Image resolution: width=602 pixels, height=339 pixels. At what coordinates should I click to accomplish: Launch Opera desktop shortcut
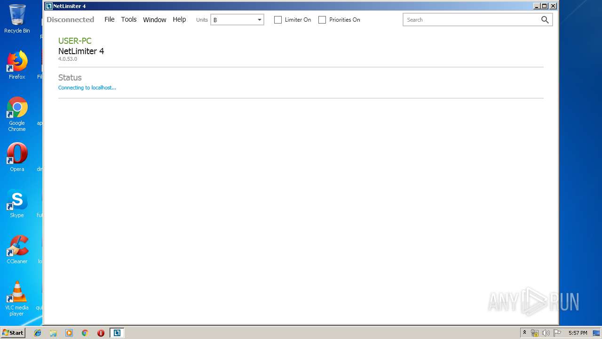pyautogui.click(x=17, y=157)
